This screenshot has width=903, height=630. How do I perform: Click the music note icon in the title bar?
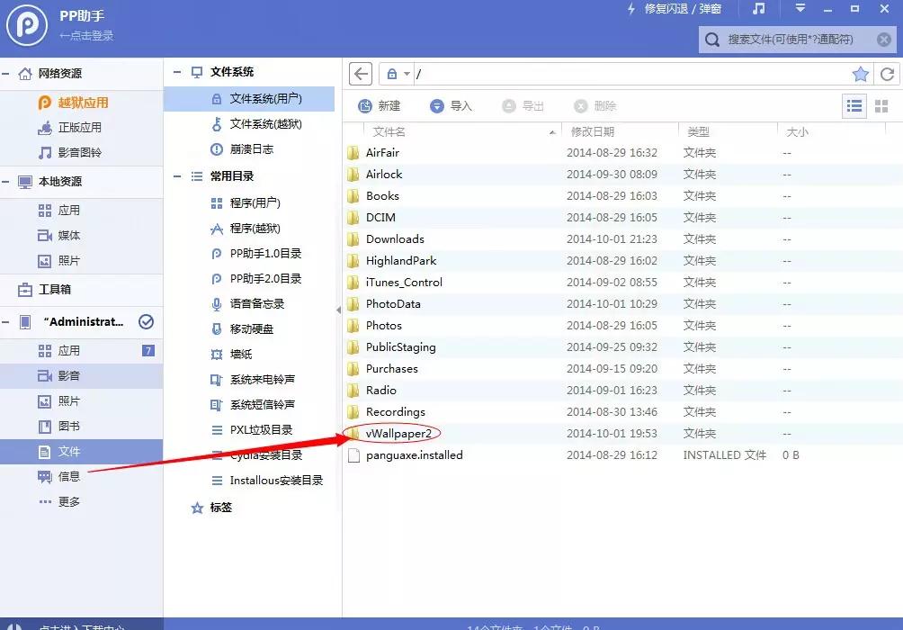[x=759, y=9]
